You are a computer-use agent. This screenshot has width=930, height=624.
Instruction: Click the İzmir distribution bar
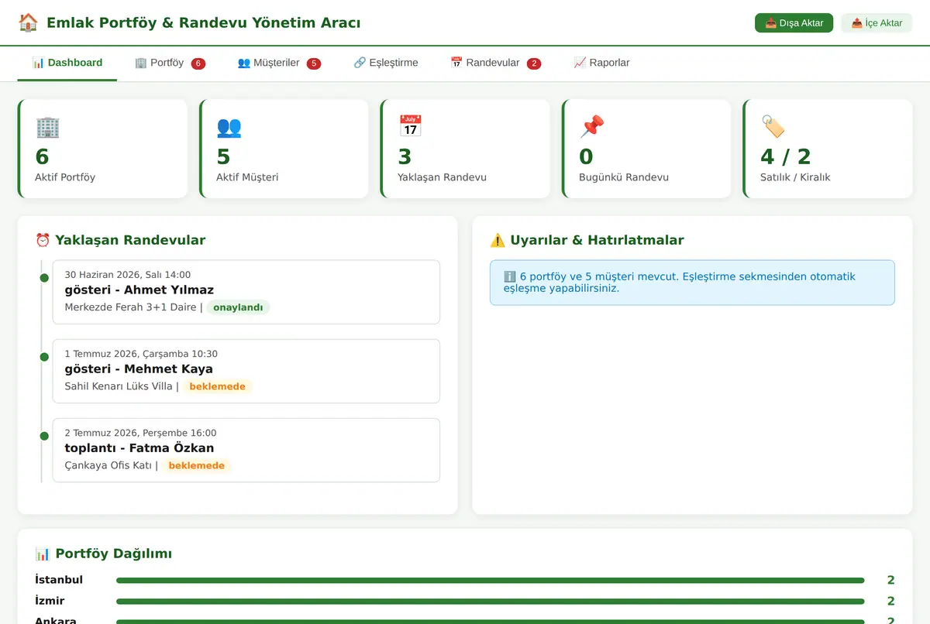pos(490,601)
